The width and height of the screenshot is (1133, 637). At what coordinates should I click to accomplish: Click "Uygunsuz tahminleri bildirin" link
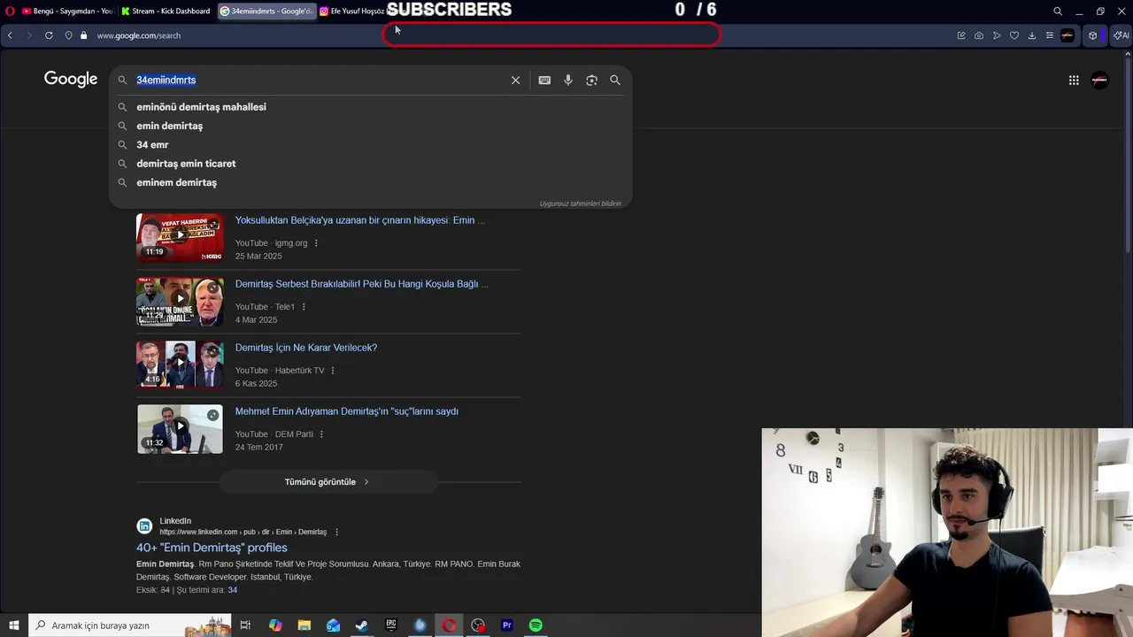[x=580, y=203]
